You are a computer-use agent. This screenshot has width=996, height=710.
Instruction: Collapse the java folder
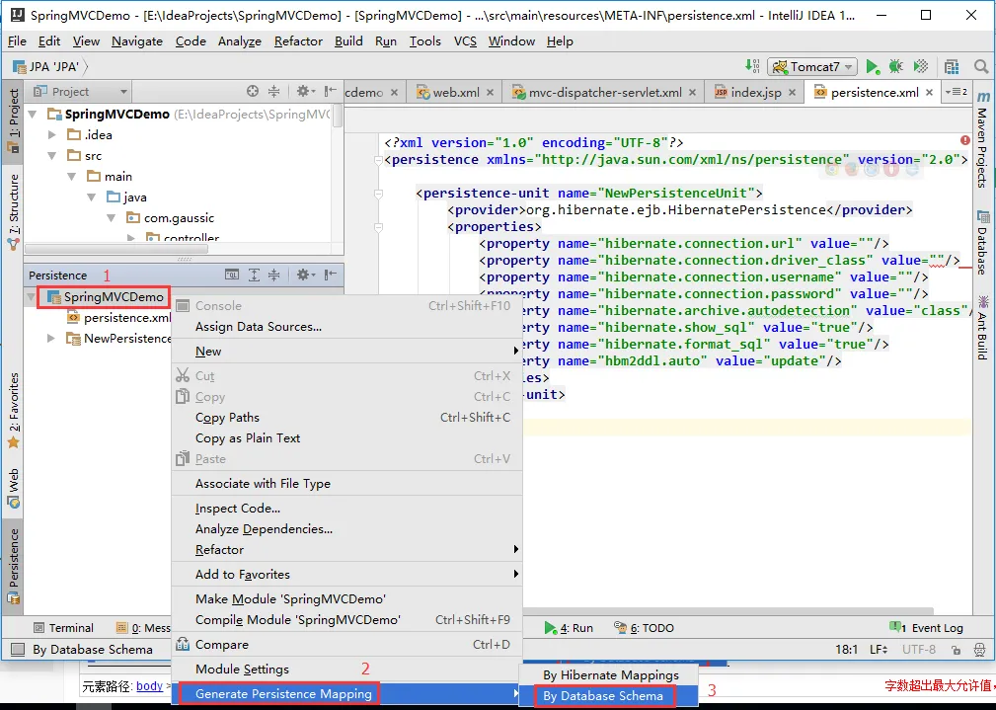point(92,197)
